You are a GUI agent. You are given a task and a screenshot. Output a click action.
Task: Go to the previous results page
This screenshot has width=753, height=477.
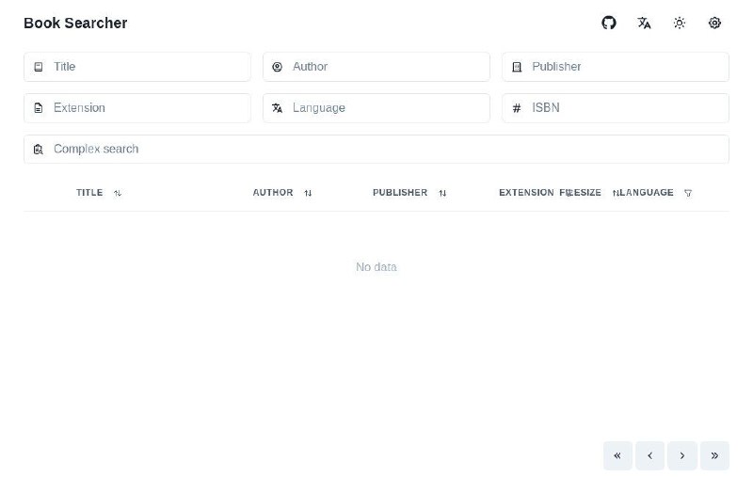pos(649,455)
